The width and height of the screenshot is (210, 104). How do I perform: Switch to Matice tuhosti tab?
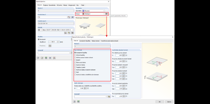96,41
